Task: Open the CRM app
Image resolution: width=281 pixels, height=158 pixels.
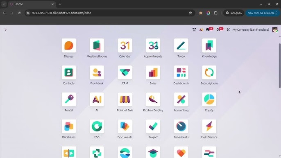Action: point(125,72)
